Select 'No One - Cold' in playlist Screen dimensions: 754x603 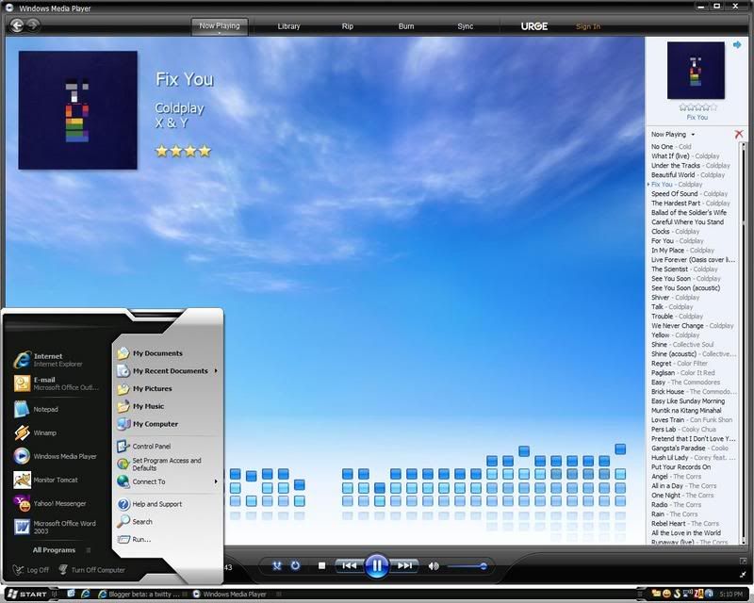point(671,147)
